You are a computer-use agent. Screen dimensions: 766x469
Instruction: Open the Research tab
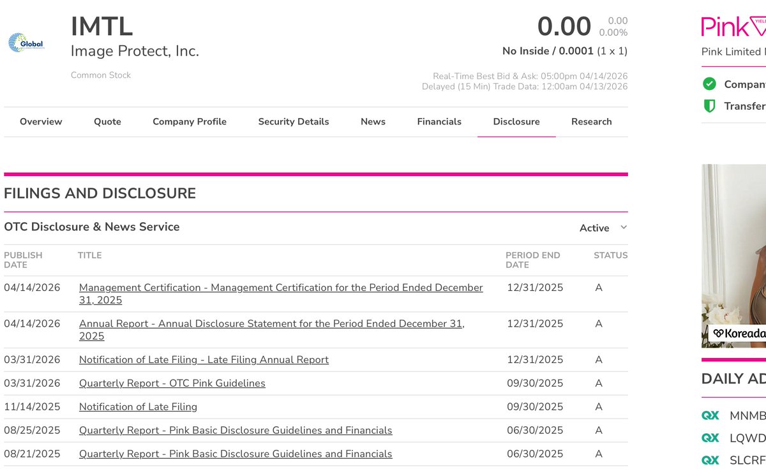(x=592, y=121)
